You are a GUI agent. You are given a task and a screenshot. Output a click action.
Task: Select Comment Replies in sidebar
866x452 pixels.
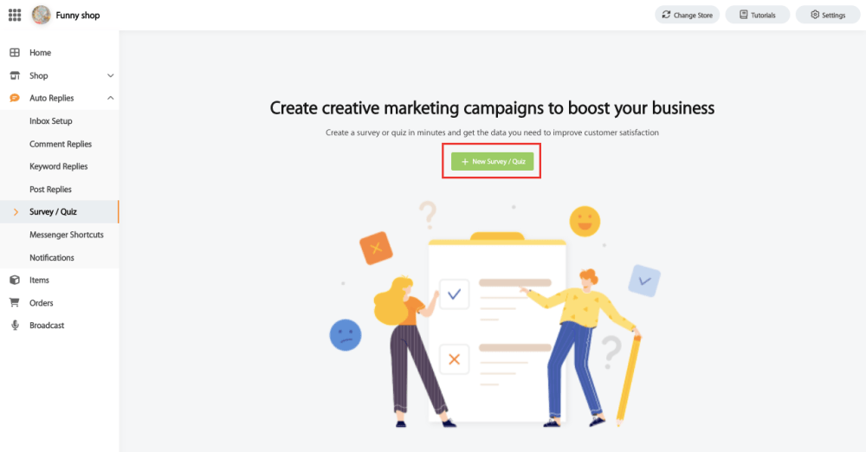point(60,144)
